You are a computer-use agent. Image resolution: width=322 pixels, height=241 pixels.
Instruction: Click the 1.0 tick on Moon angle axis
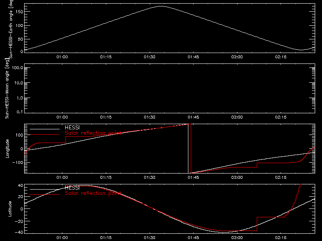pyautogui.click(x=20, y=98)
